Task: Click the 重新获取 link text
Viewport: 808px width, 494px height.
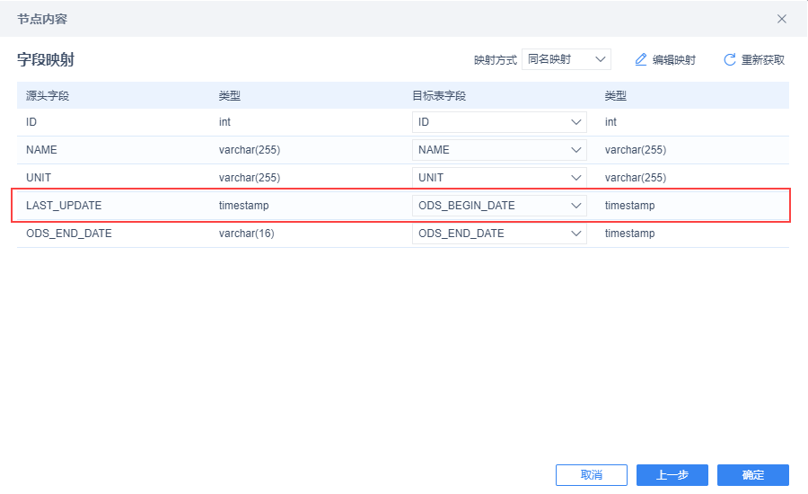Action: click(762, 60)
